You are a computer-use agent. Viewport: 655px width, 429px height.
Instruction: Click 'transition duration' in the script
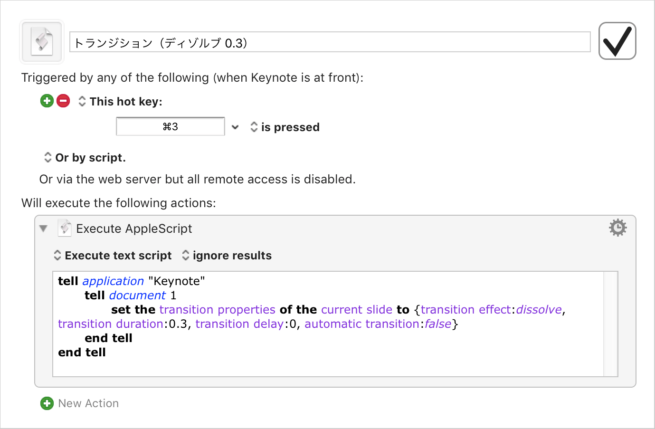click(111, 324)
